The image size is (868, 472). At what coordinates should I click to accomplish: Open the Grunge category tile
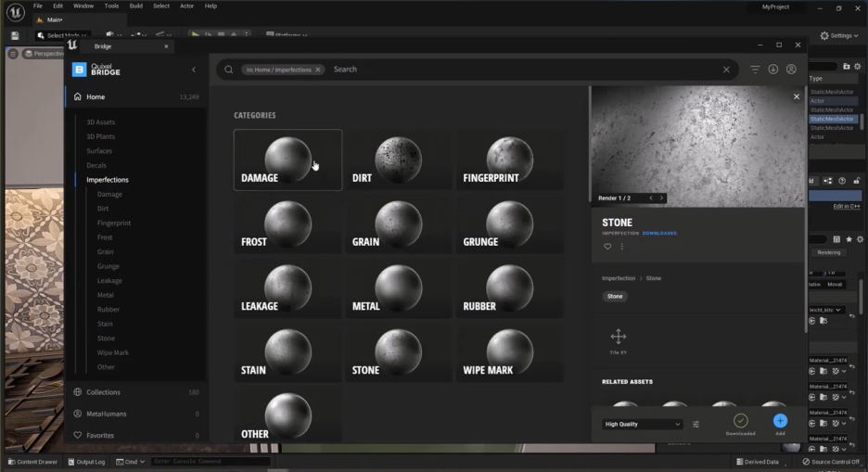point(510,224)
